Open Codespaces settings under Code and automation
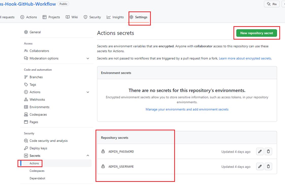 click(38, 115)
